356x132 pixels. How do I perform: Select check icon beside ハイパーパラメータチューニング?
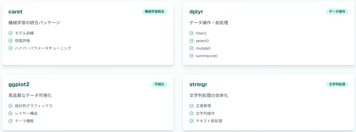click(10, 48)
